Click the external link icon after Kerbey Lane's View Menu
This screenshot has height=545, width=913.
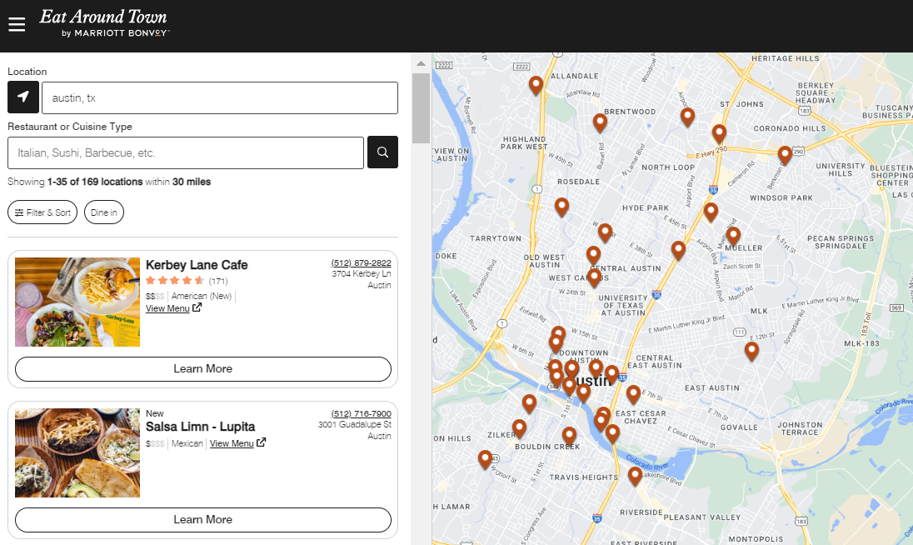(196, 307)
